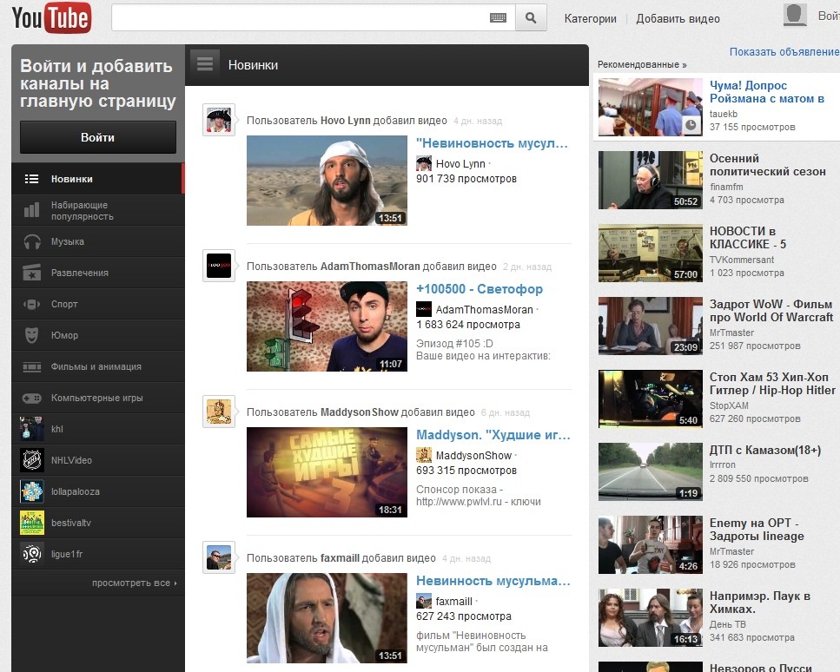Click the magnifier search button
The height and width of the screenshot is (672, 840).
click(x=531, y=18)
